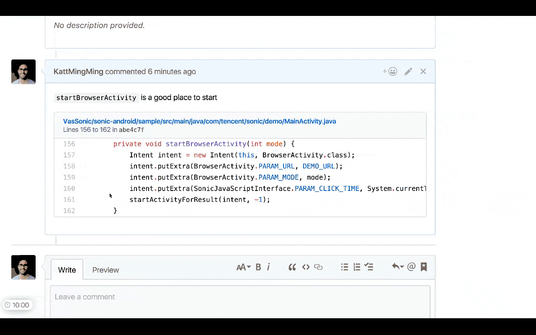Viewport: 536px width, 335px height.
Task: Toggle bold formatting in the comment toolbar
Action: [258, 267]
